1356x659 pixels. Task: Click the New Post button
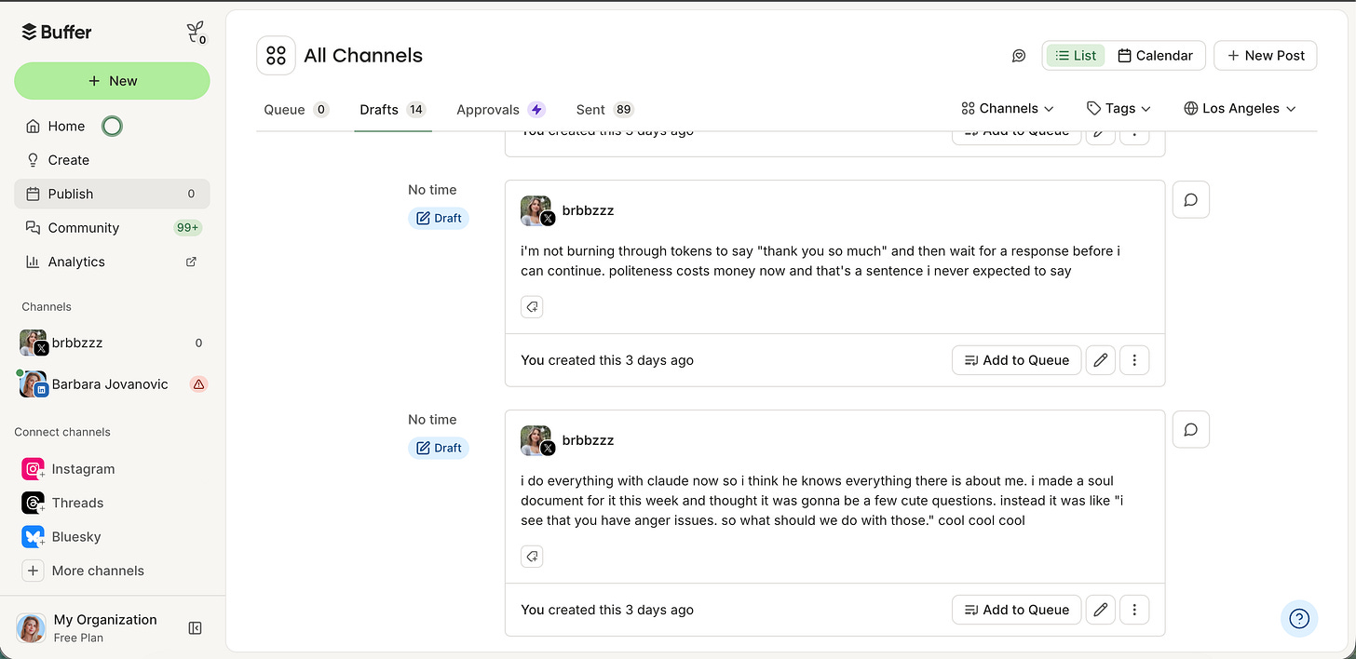point(1266,56)
